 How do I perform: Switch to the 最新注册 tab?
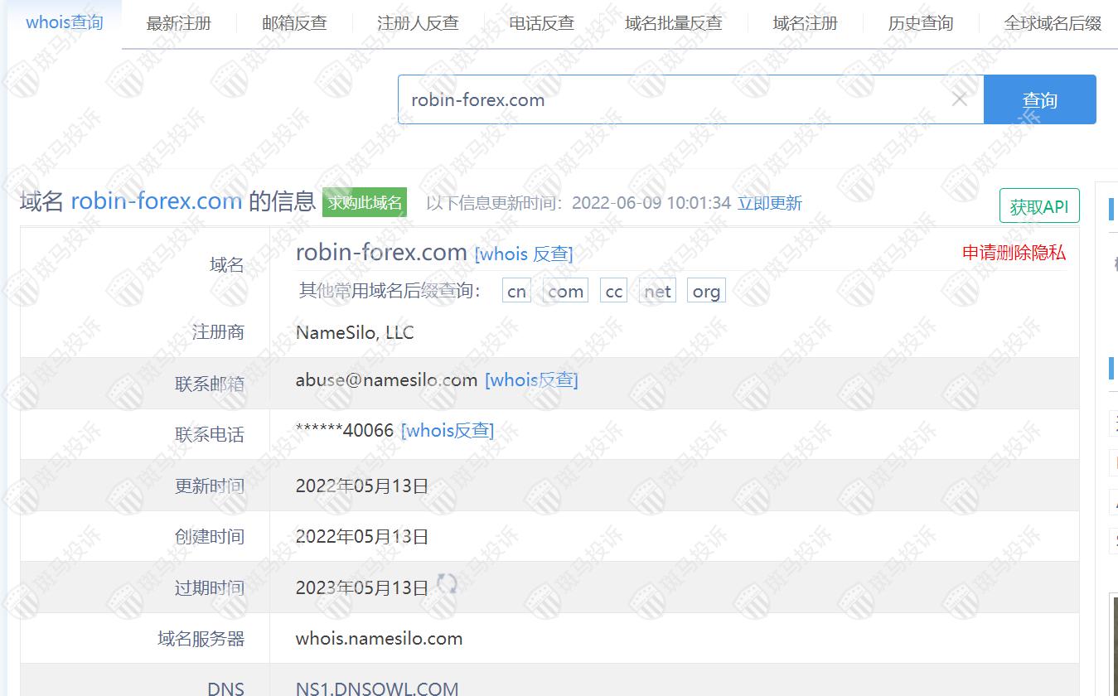pyautogui.click(x=178, y=23)
